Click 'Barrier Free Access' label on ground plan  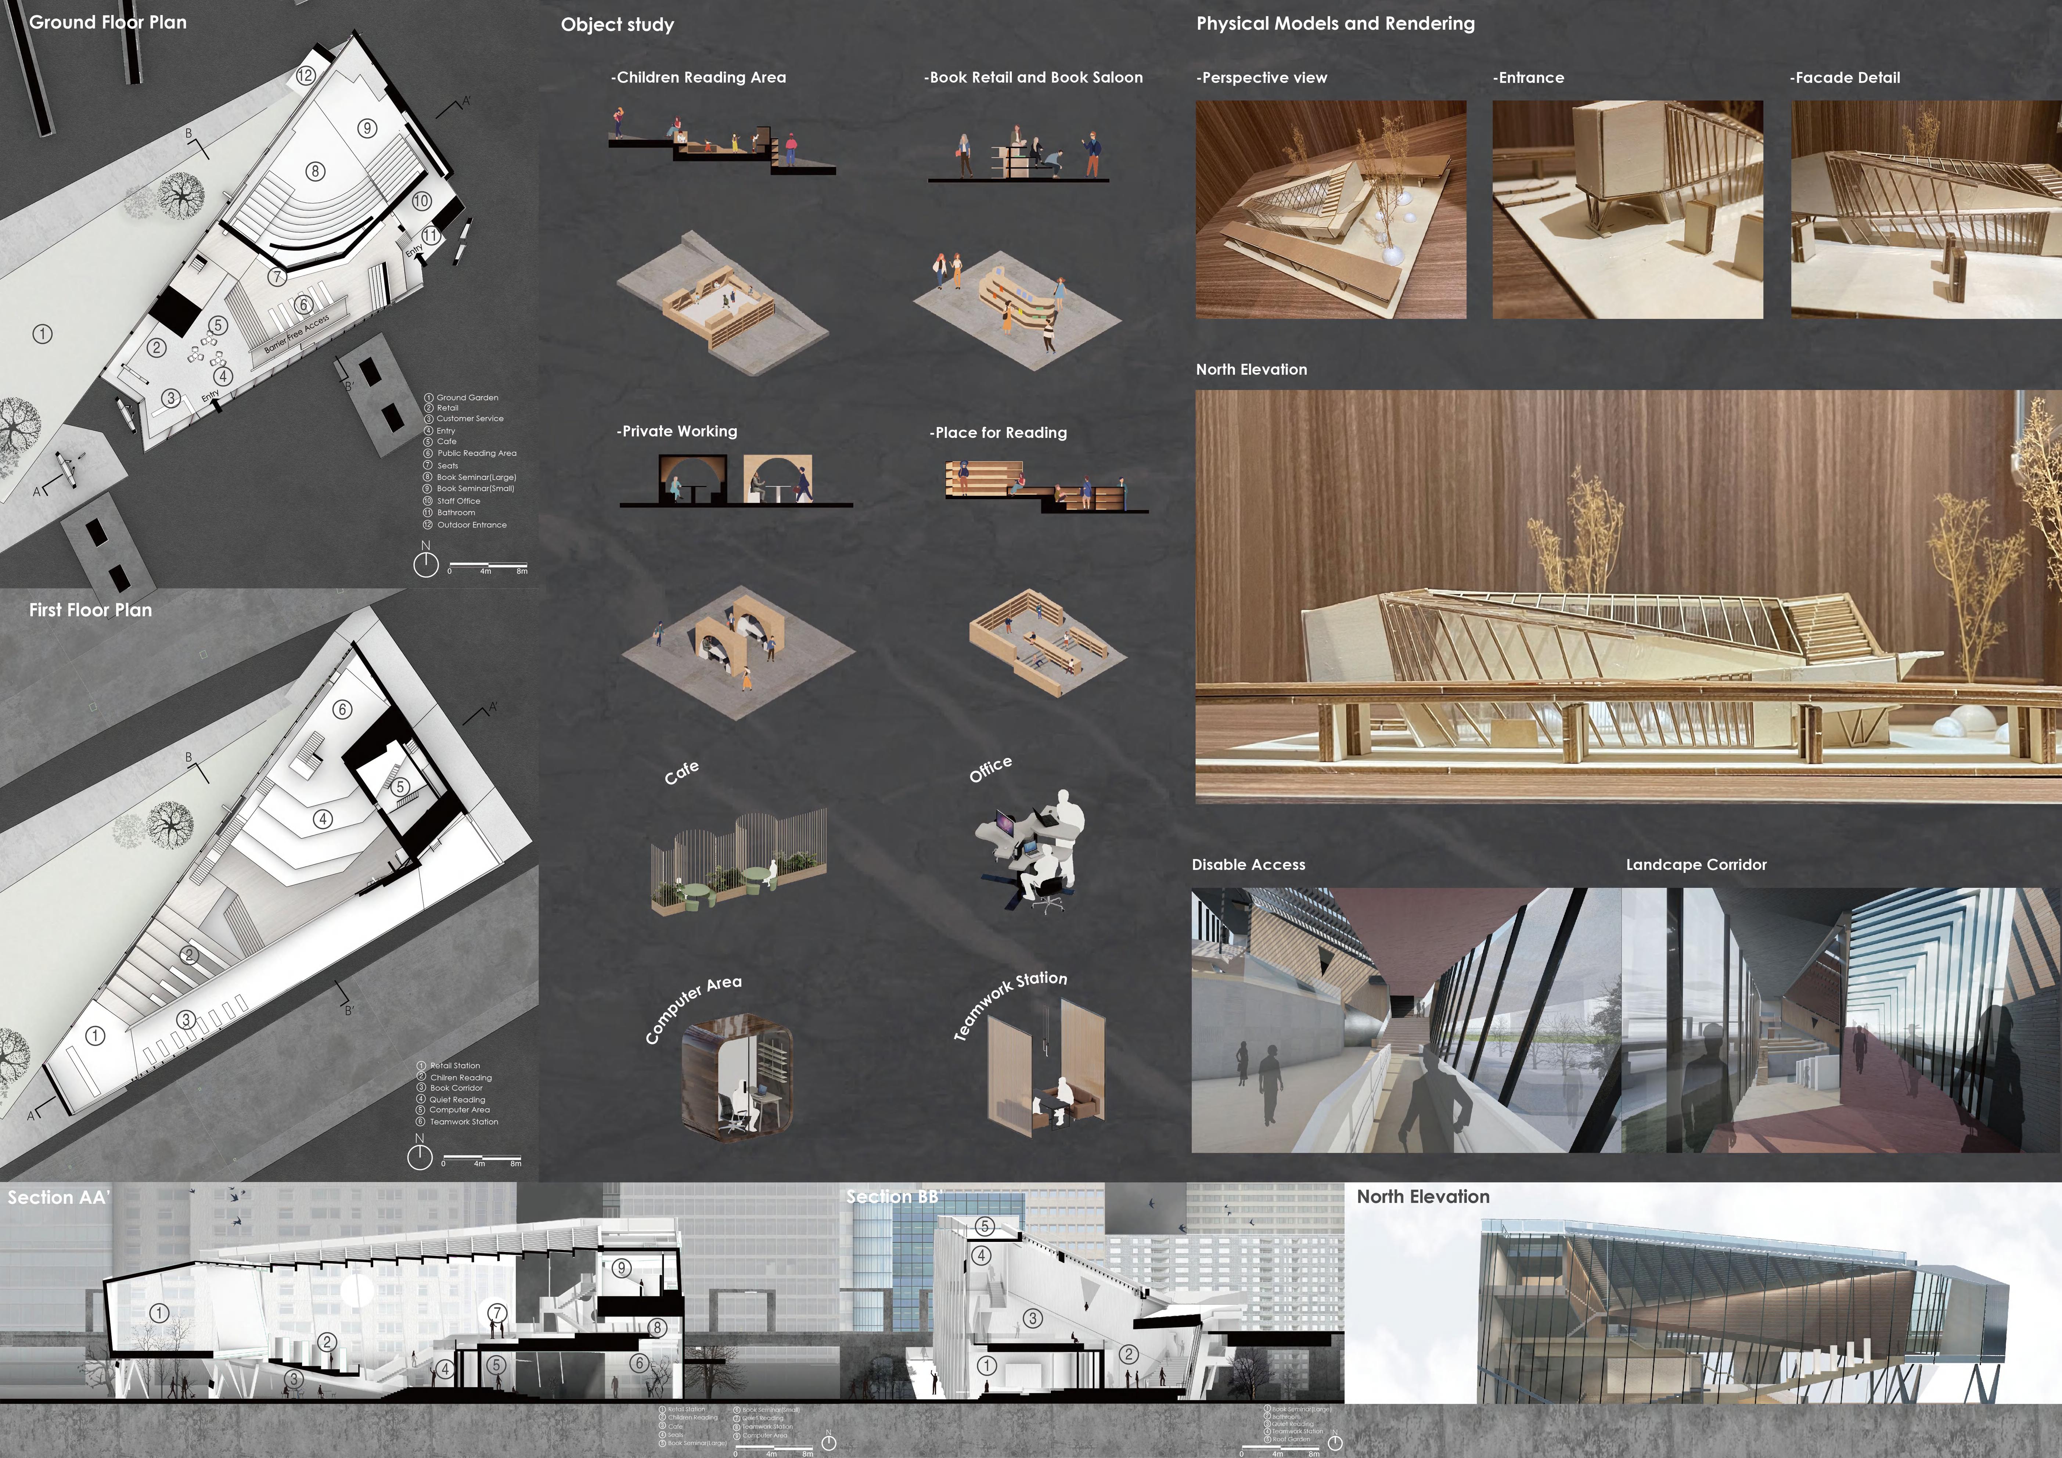point(296,333)
